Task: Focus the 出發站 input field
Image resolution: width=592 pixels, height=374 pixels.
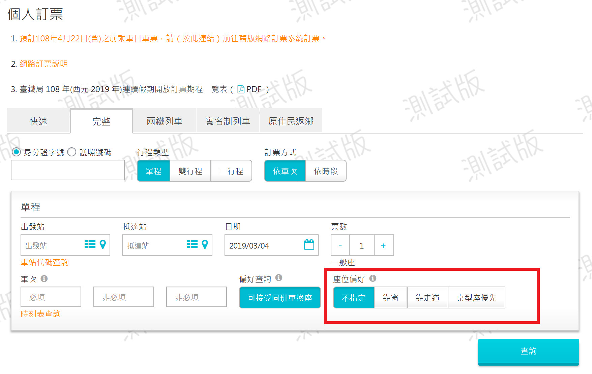Action: [x=65, y=245]
